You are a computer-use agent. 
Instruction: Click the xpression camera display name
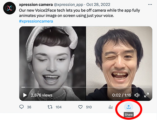click(36, 5)
